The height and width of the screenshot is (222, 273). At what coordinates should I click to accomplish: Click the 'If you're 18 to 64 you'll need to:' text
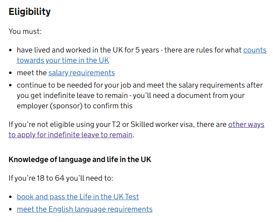click(x=61, y=178)
